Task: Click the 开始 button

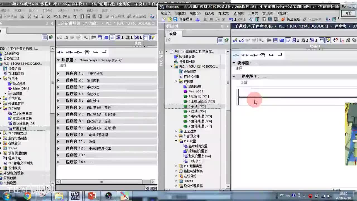Action: click(349, 13)
